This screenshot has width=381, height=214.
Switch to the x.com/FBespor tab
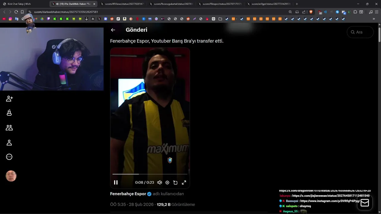click(220, 4)
